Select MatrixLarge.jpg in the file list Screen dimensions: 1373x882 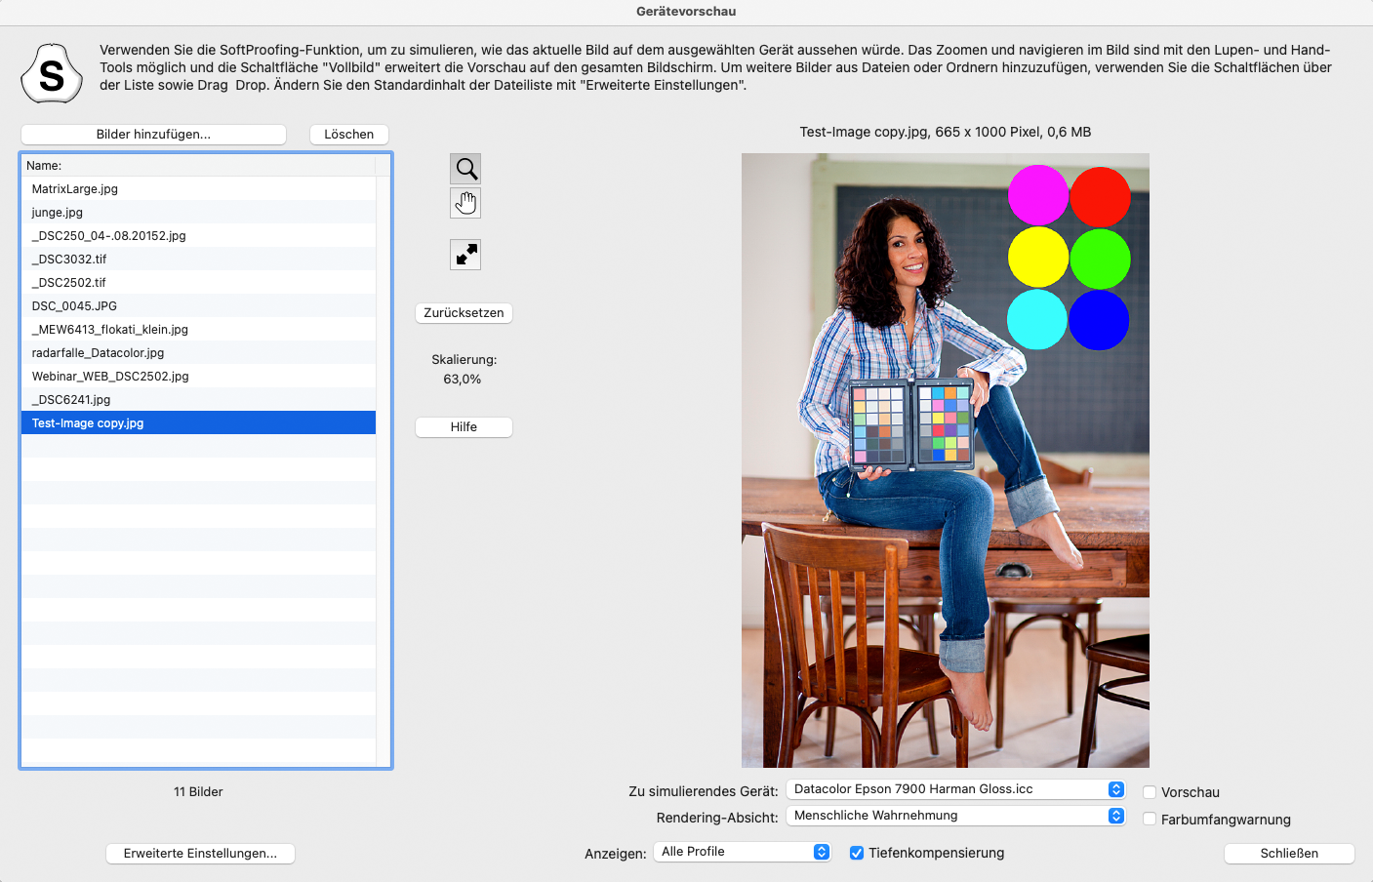(x=75, y=189)
